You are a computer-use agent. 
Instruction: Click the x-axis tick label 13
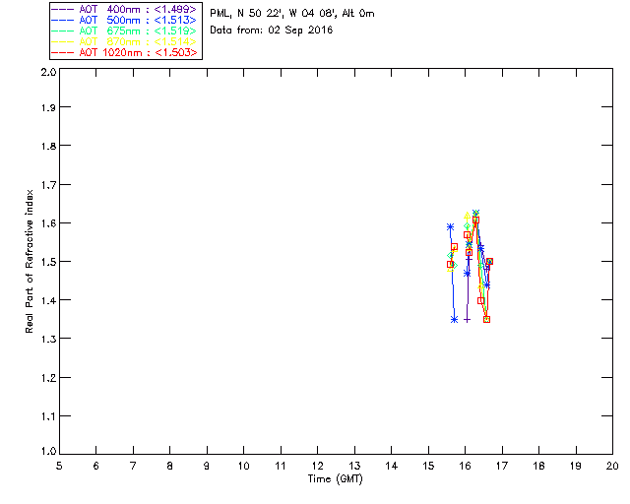[354, 466]
